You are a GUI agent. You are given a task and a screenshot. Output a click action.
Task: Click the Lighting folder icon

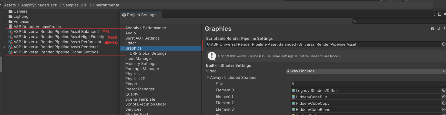point(11,16)
